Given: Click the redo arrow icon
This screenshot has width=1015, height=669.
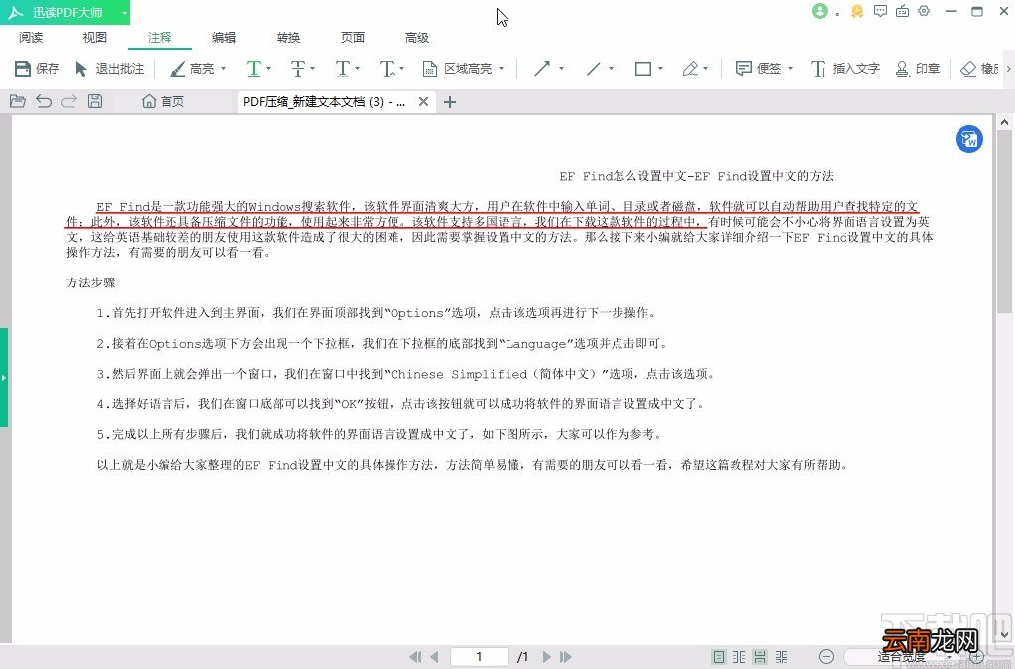Looking at the screenshot, I should (x=69, y=101).
